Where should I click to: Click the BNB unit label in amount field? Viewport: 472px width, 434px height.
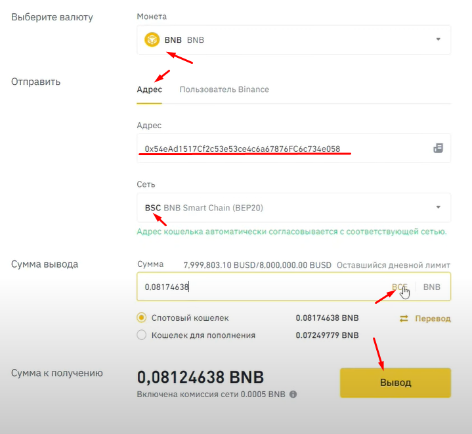[432, 287]
